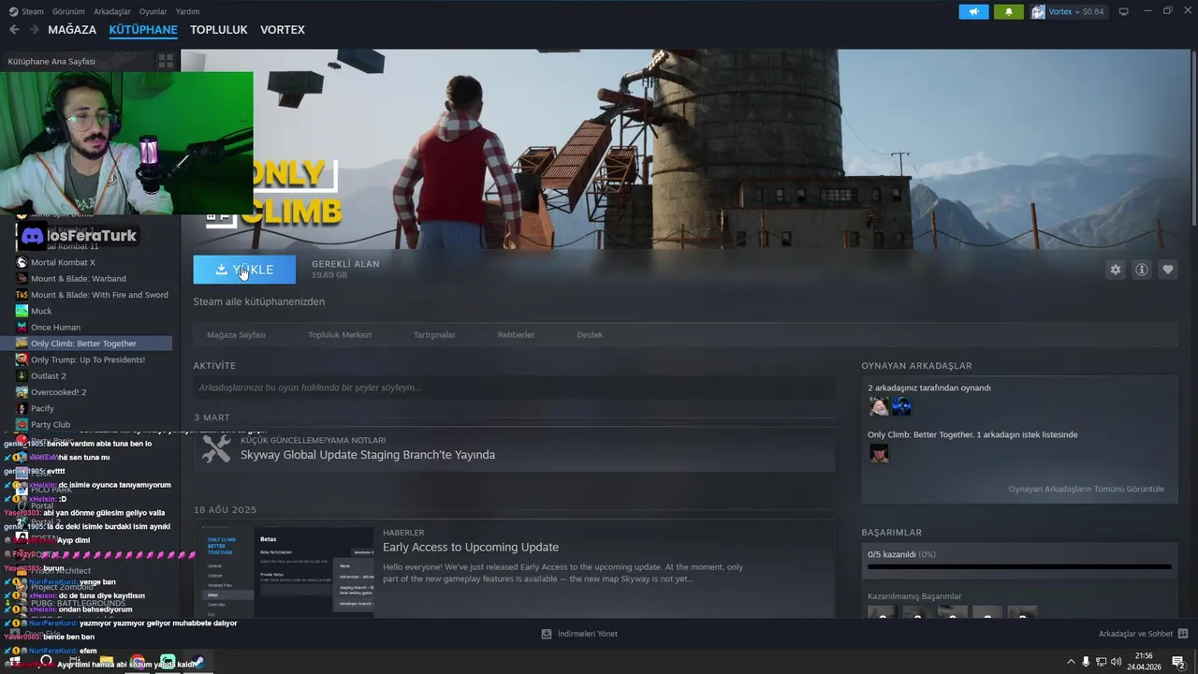
Task: Click Kazanılmamış Başarımlar label
Action: [914, 596]
